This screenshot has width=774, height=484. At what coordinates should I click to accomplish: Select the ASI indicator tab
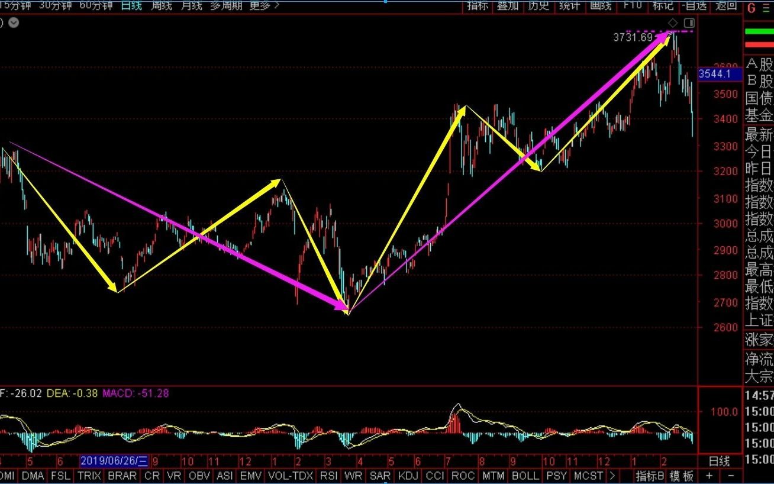click(x=225, y=476)
